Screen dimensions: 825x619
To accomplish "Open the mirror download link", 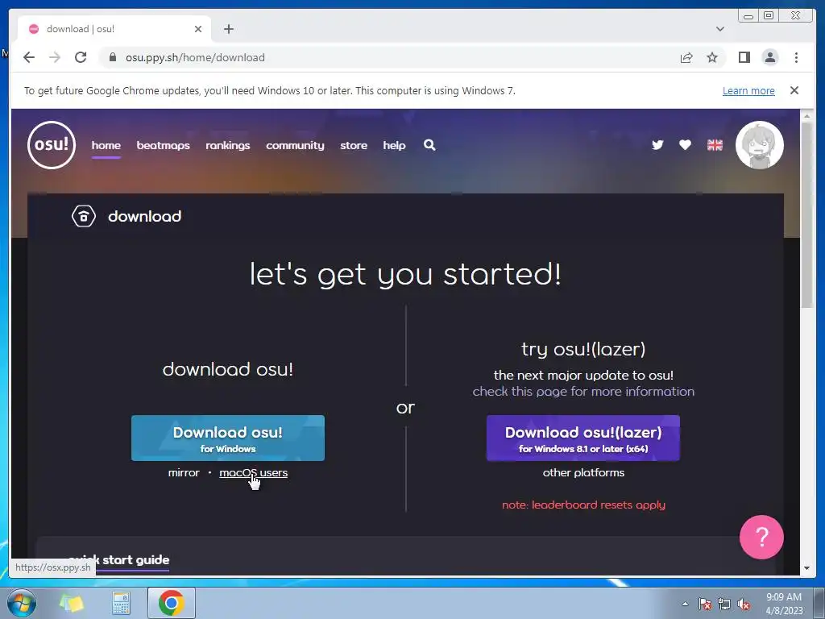I will coord(184,472).
